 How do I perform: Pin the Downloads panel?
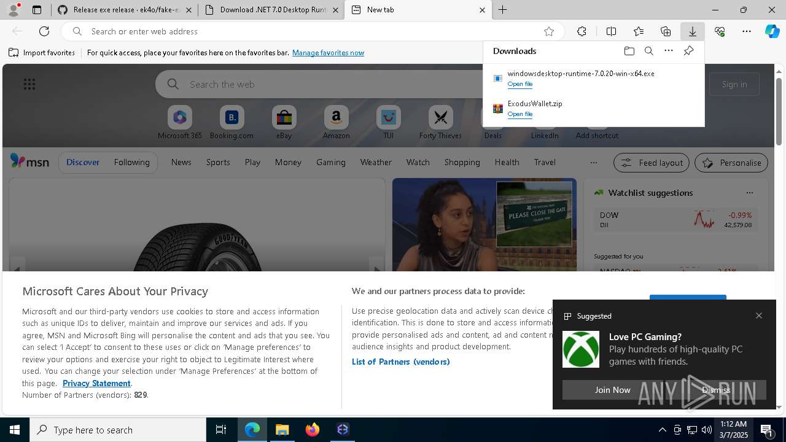688,51
